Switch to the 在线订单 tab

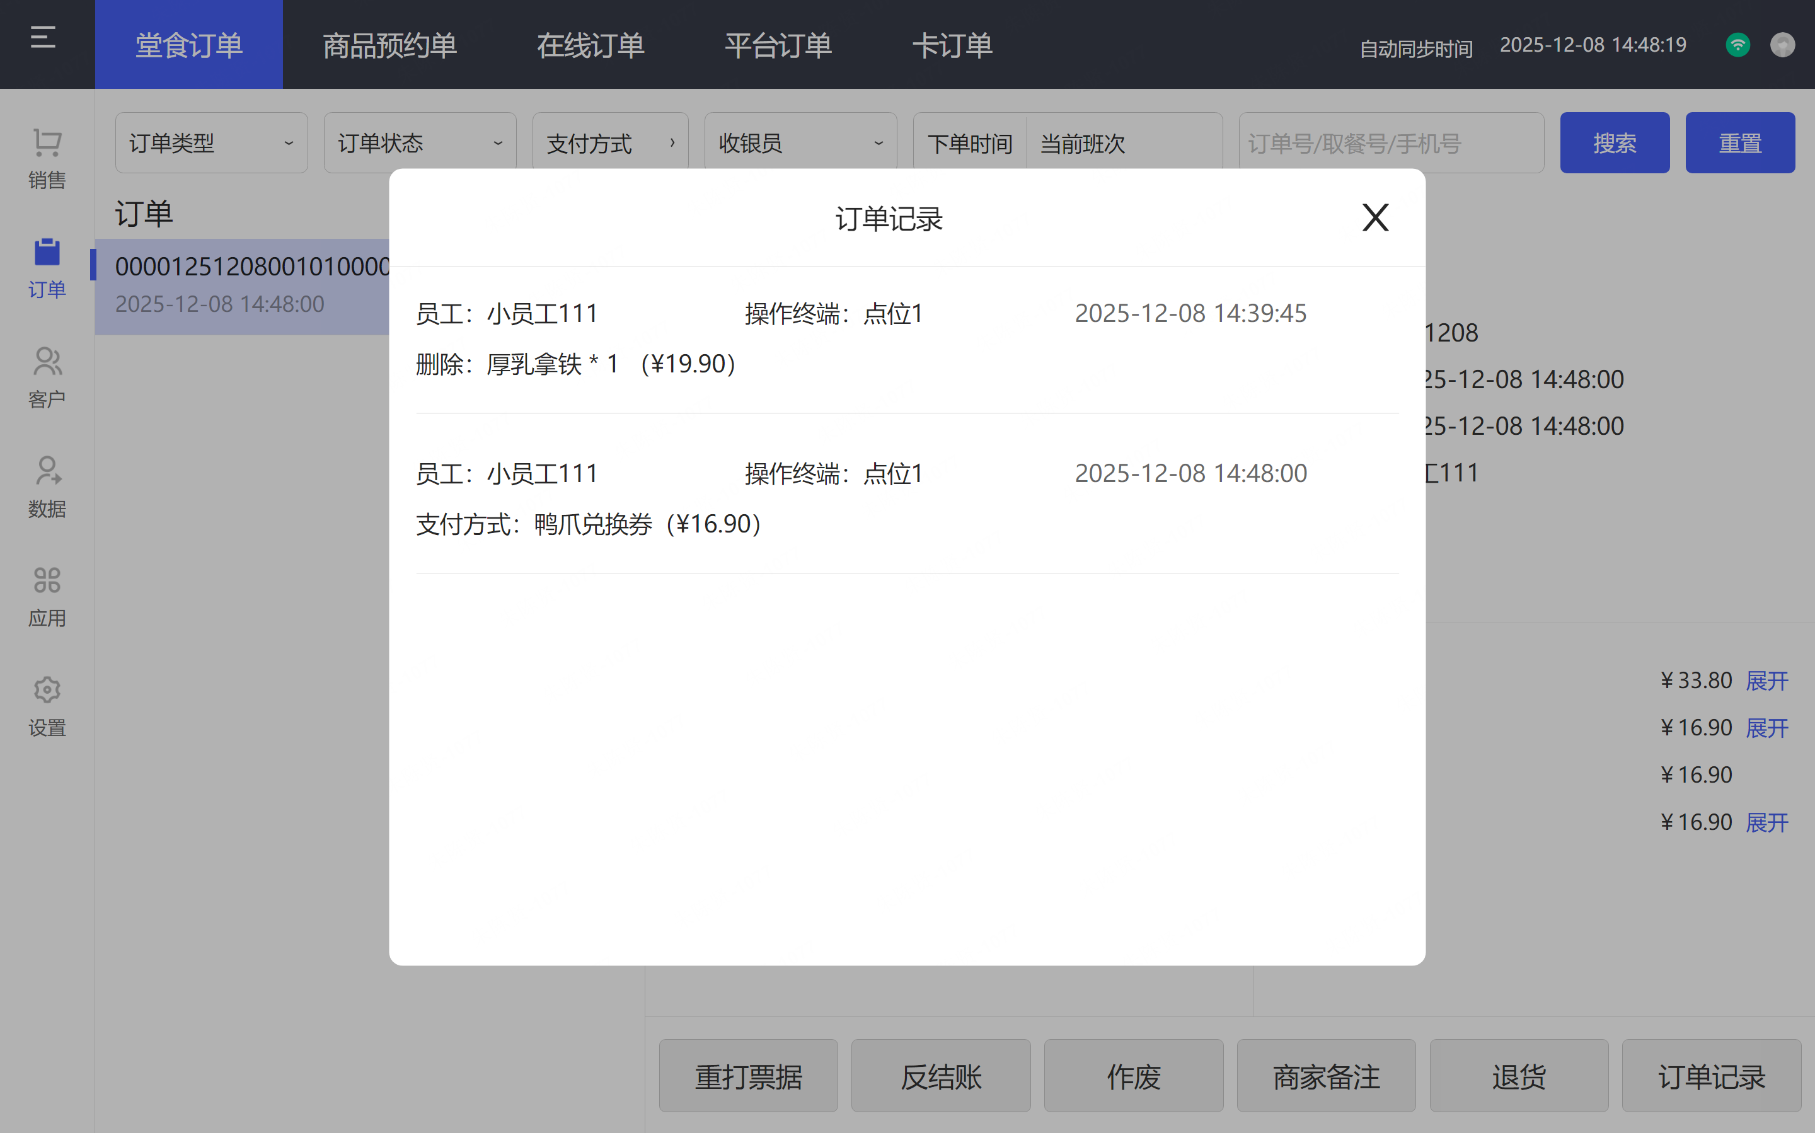point(591,45)
